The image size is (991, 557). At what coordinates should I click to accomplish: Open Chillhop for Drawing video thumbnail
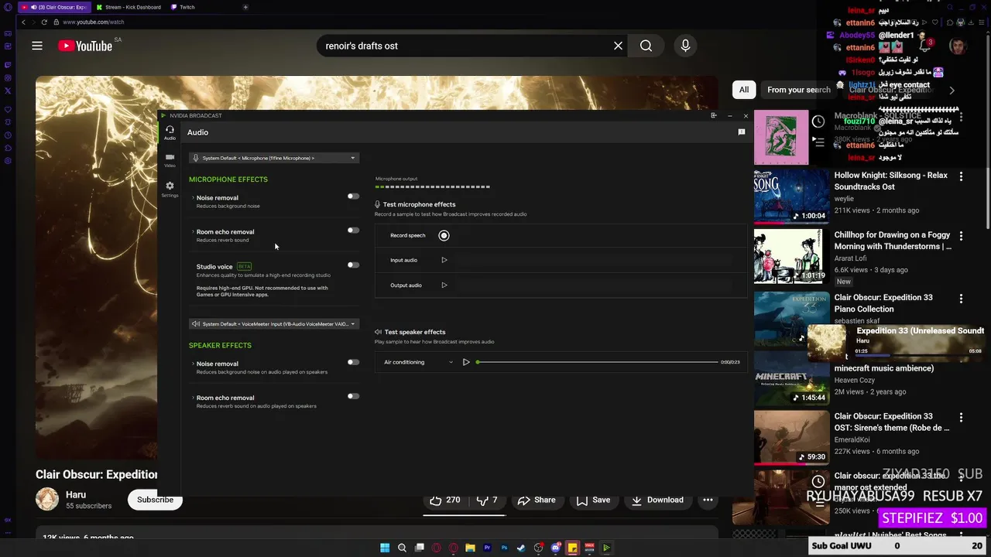tap(791, 256)
